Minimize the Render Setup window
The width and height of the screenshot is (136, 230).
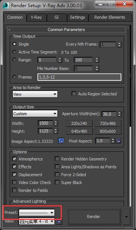point(100,4)
